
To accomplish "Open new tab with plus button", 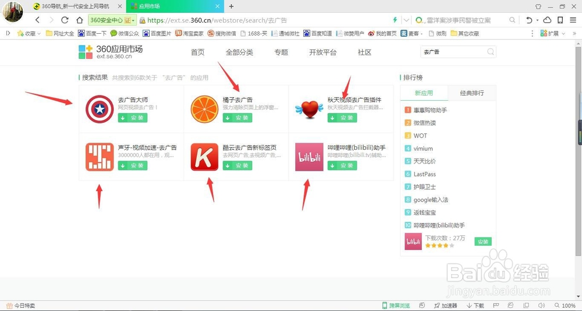I will [x=231, y=6].
